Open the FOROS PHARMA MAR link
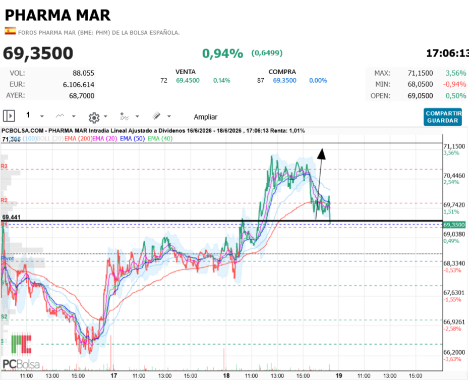Viewport: 469px width, 380px height. tap(99, 33)
